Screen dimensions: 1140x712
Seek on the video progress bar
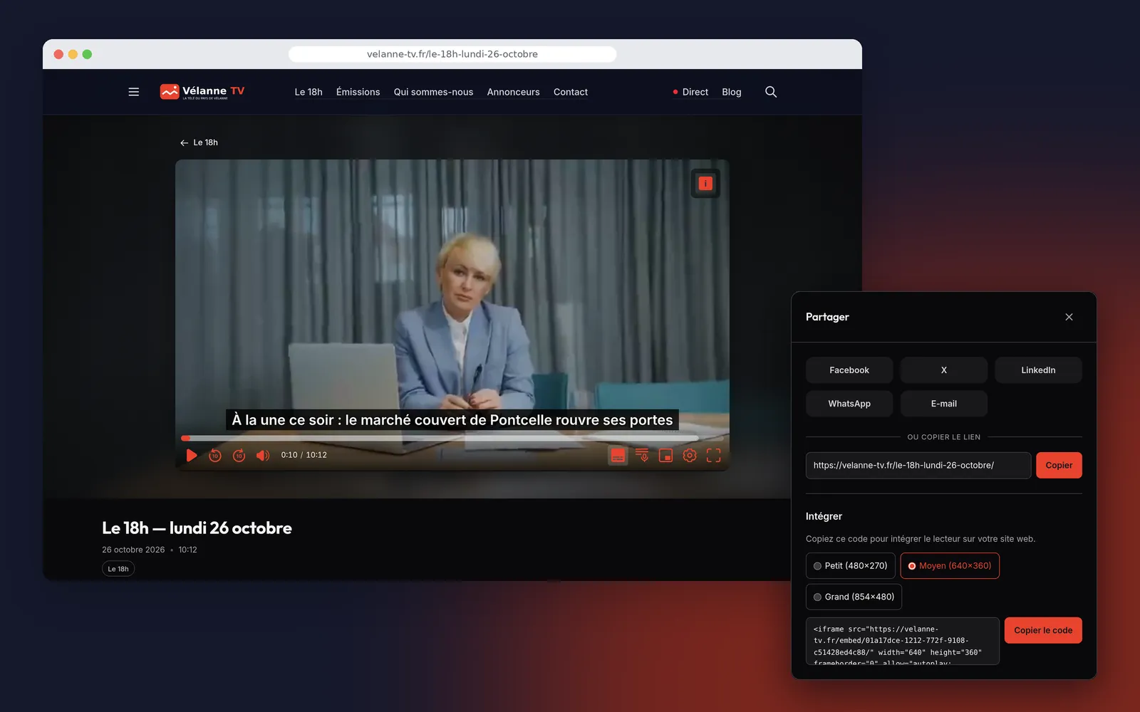coord(452,438)
